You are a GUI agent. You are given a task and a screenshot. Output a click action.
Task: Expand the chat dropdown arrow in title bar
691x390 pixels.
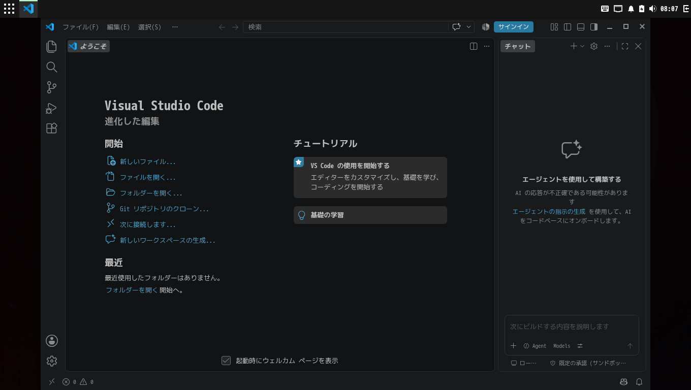468,27
